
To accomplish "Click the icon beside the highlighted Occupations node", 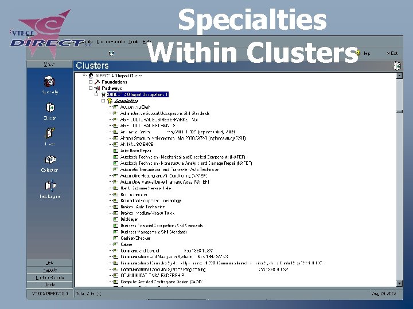I will [x=103, y=94].
